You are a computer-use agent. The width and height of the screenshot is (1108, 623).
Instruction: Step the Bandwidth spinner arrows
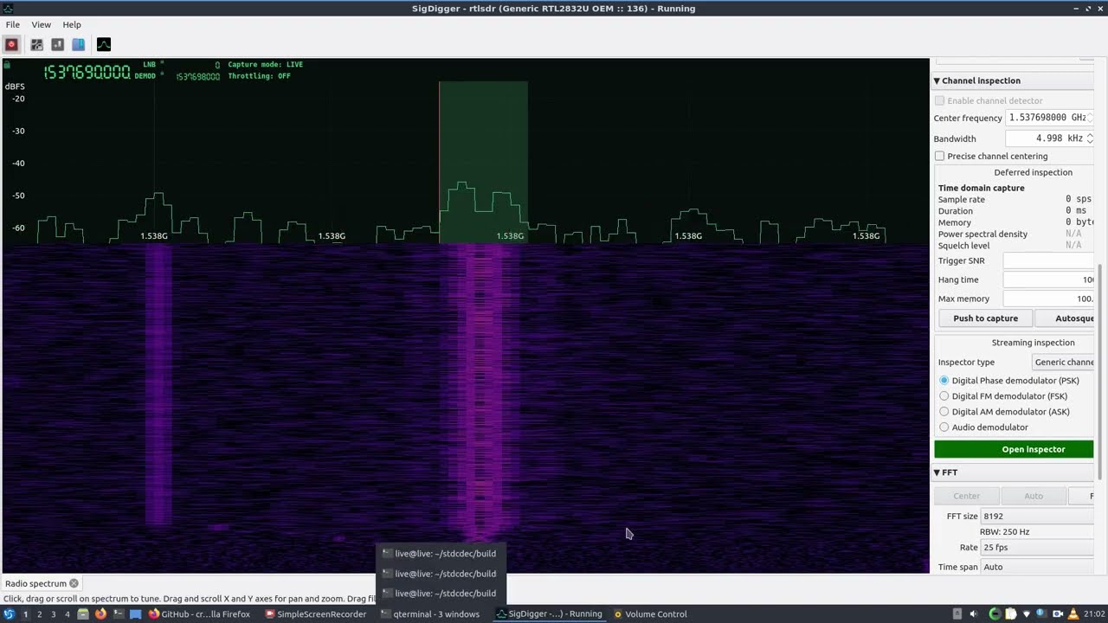coord(1090,138)
